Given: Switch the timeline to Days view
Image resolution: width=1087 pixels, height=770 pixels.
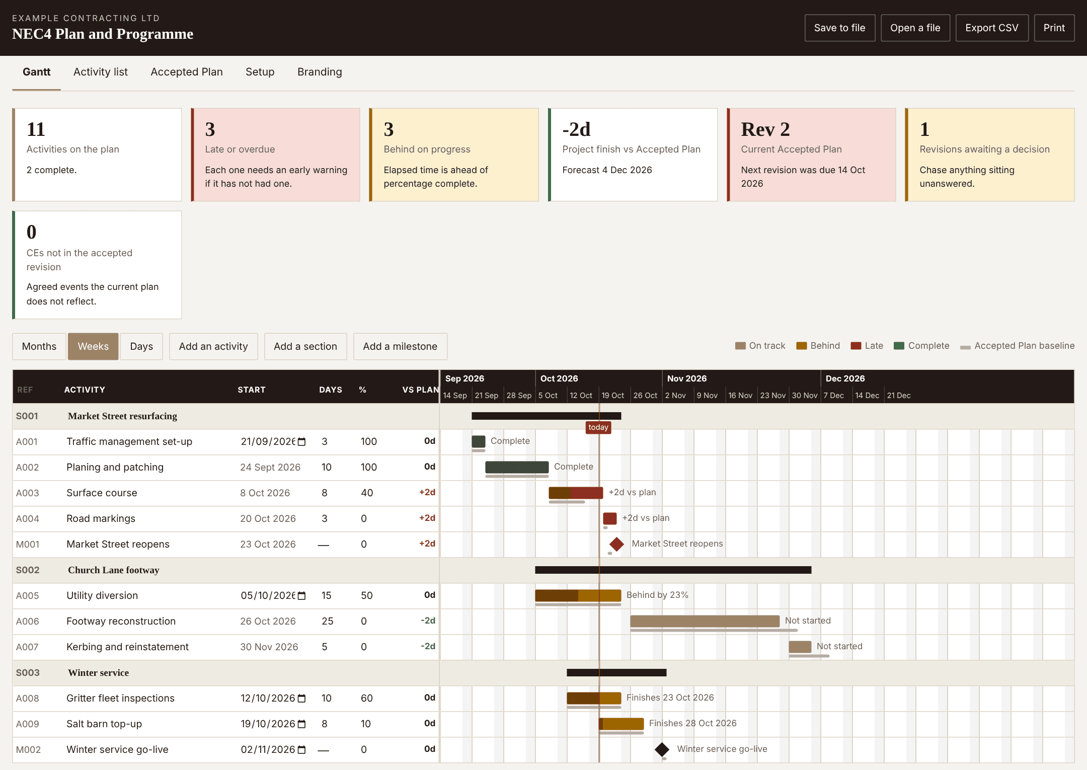Looking at the screenshot, I should point(141,346).
